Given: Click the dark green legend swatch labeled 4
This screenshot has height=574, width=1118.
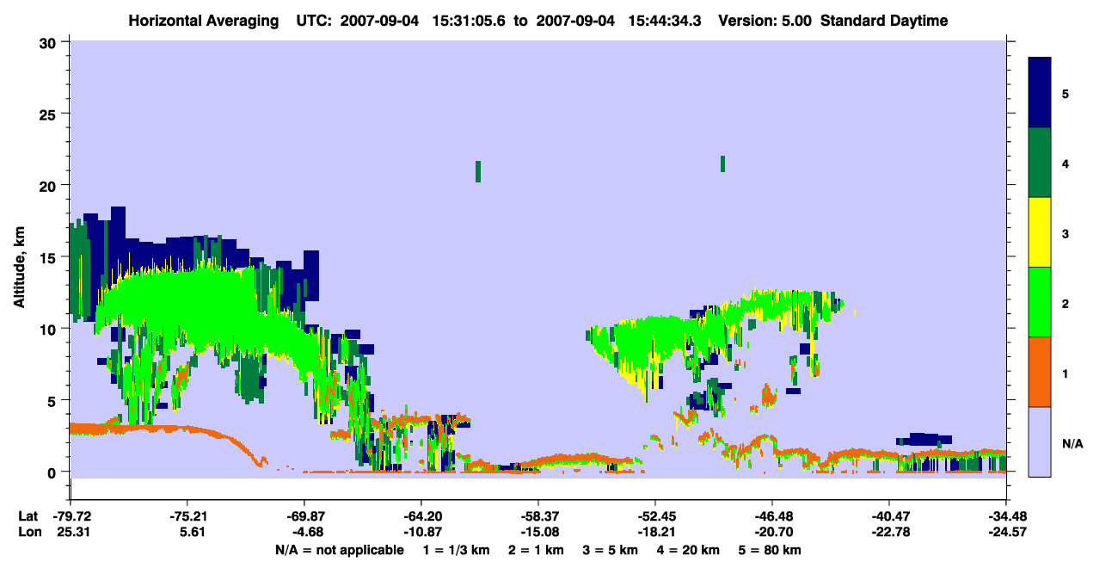Looking at the screenshot, I should (1040, 163).
